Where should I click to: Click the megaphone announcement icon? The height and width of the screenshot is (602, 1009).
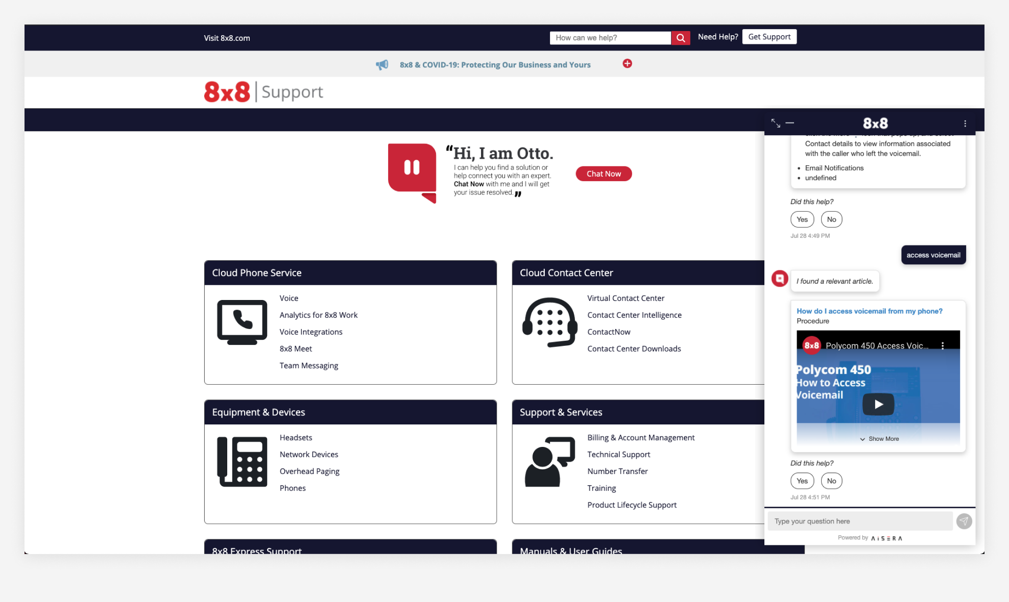tap(382, 65)
